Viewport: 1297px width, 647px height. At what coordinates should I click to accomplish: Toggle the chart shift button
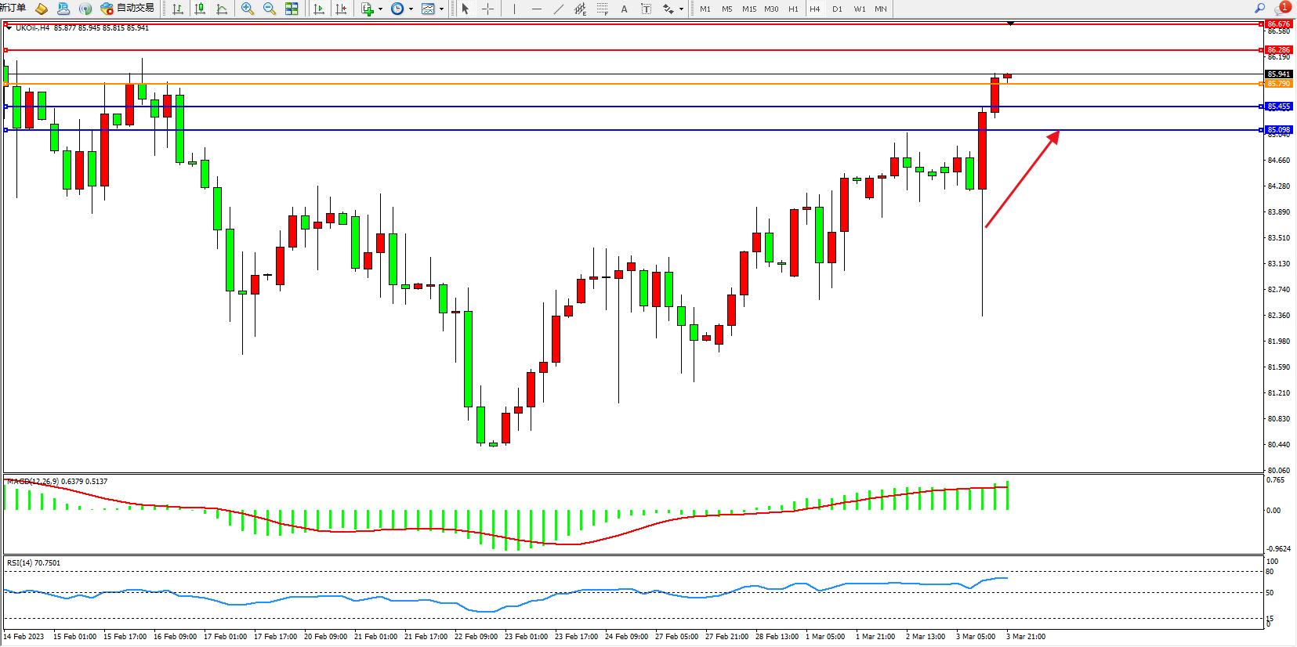tap(341, 9)
